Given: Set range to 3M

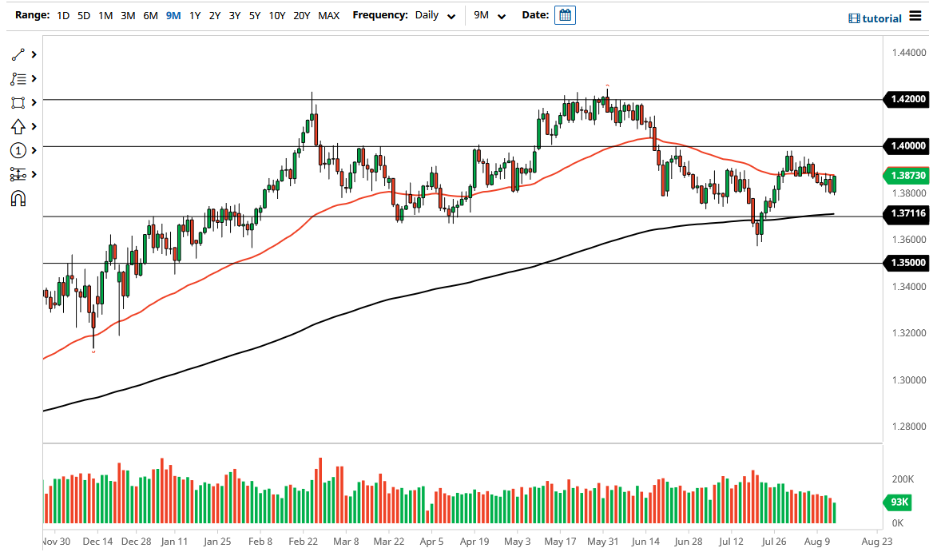Looking at the screenshot, I should click(x=128, y=15).
